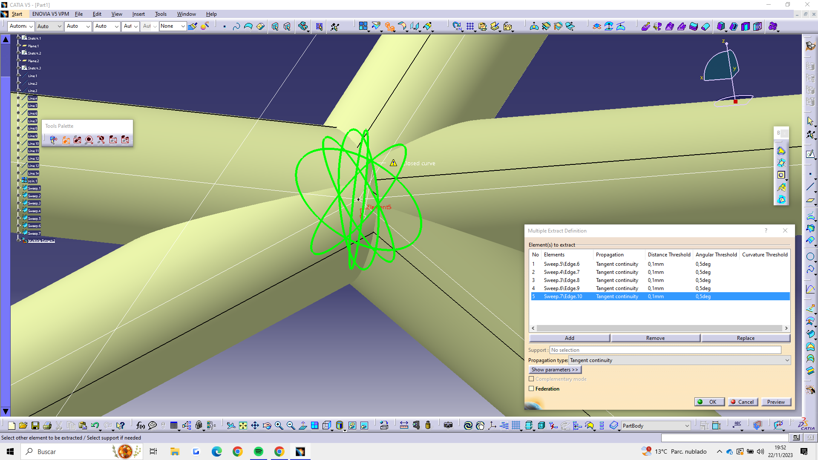This screenshot has width=818, height=460.
Task: Click the elements list horizontal scrollbar
Action: click(658, 328)
